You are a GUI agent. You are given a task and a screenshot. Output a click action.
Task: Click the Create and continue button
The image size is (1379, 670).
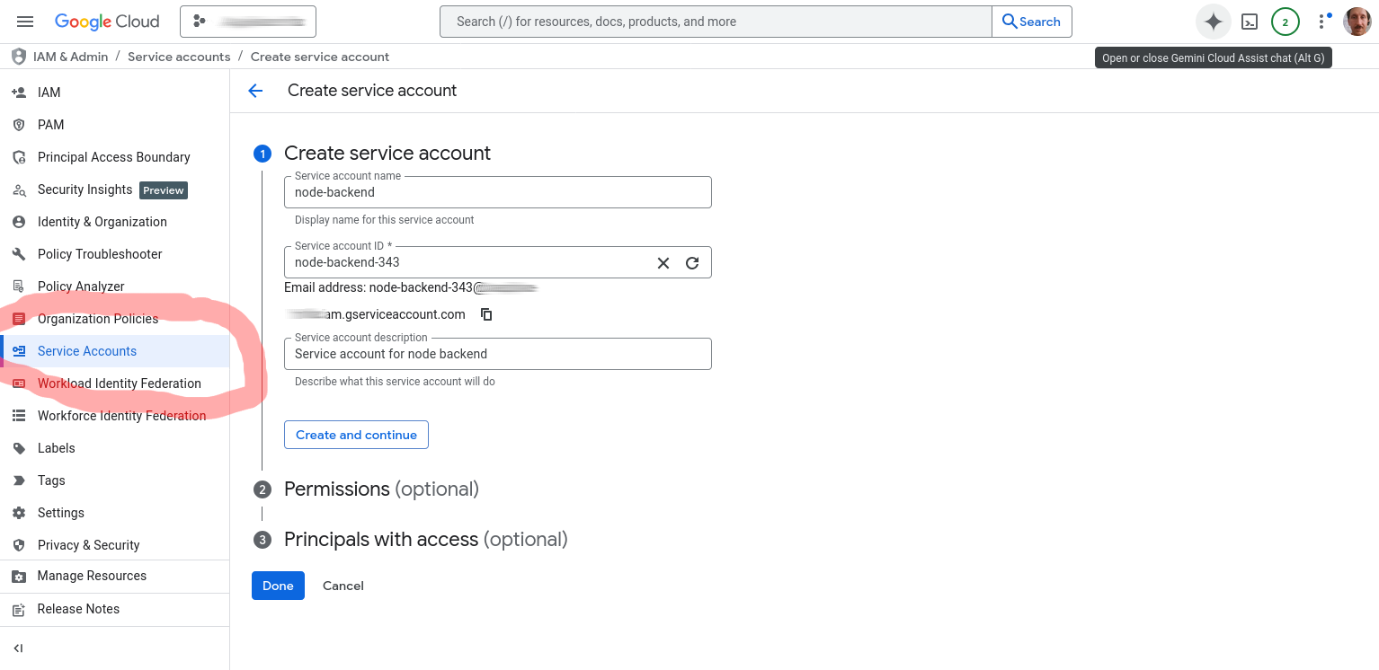coord(356,435)
